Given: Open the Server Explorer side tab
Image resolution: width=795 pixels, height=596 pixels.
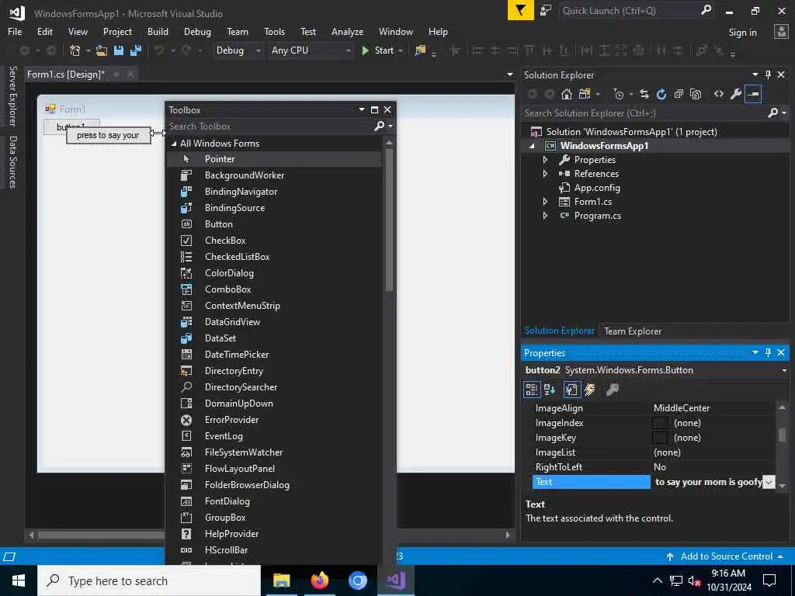Looking at the screenshot, I should pos(12,95).
